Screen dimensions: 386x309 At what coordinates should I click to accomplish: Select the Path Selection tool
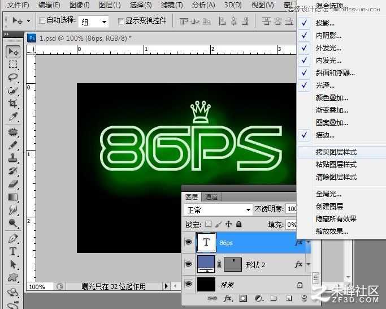point(13,264)
